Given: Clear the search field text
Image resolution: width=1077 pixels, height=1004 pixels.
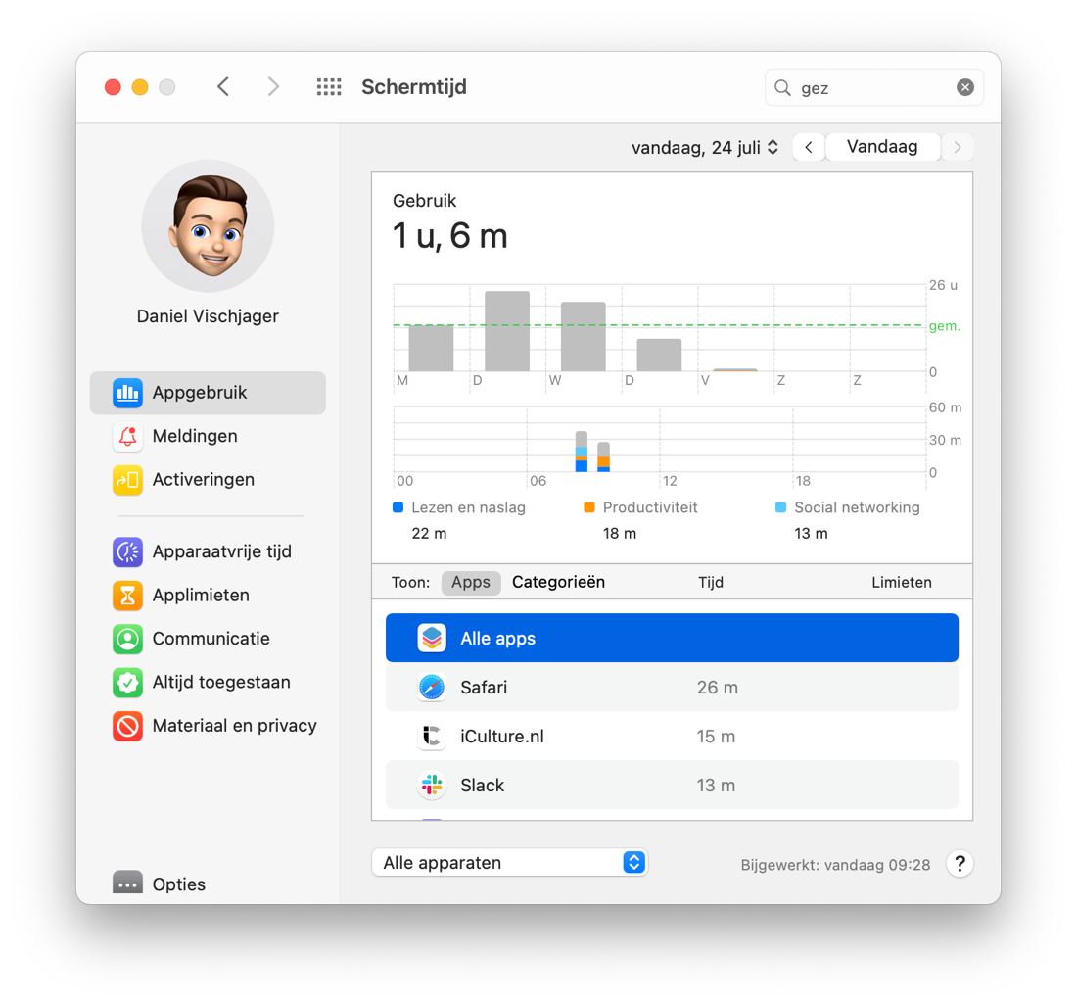Looking at the screenshot, I should (x=965, y=87).
